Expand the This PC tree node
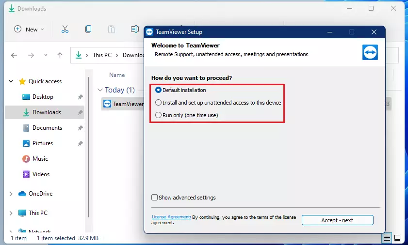408x245 pixels. tap(11, 213)
